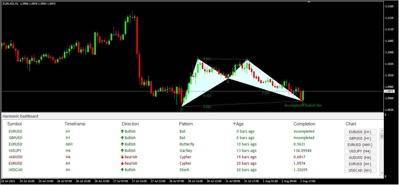The height and width of the screenshot is (185, 399).
Task: Open the EURUSD (MN1) chart button
Action: coord(360,145)
